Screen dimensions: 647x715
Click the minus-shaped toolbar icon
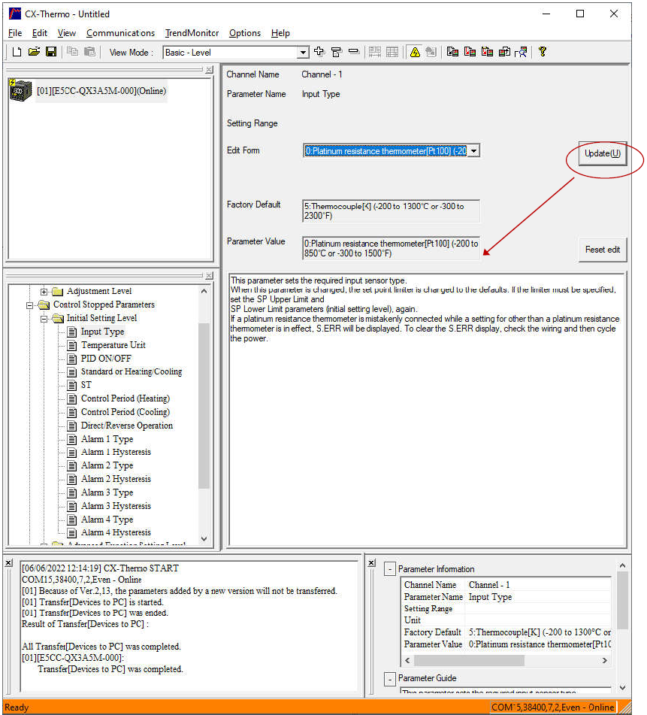click(x=354, y=52)
